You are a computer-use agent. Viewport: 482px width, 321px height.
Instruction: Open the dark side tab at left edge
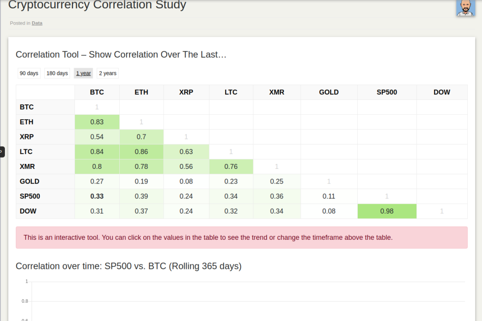pos(2,152)
